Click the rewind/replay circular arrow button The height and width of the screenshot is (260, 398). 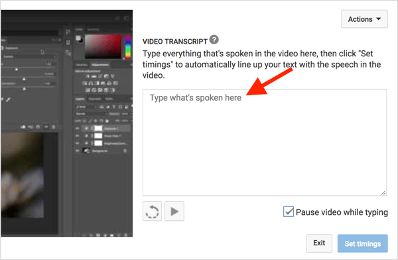pos(152,211)
